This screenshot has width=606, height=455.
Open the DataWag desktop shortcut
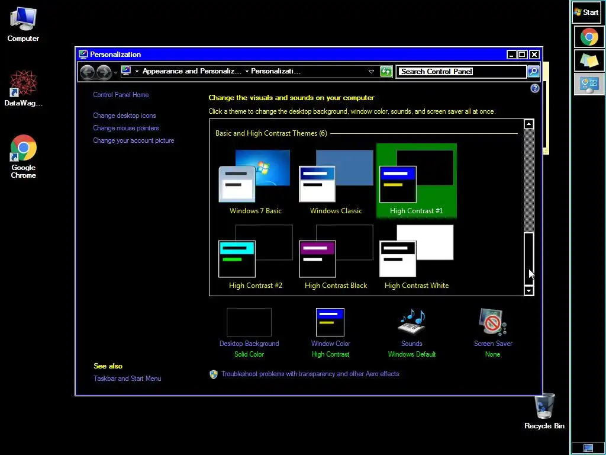click(23, 88)
